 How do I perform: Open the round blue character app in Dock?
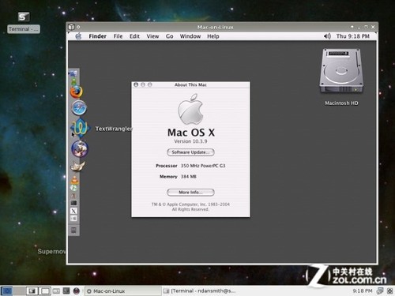80,148
